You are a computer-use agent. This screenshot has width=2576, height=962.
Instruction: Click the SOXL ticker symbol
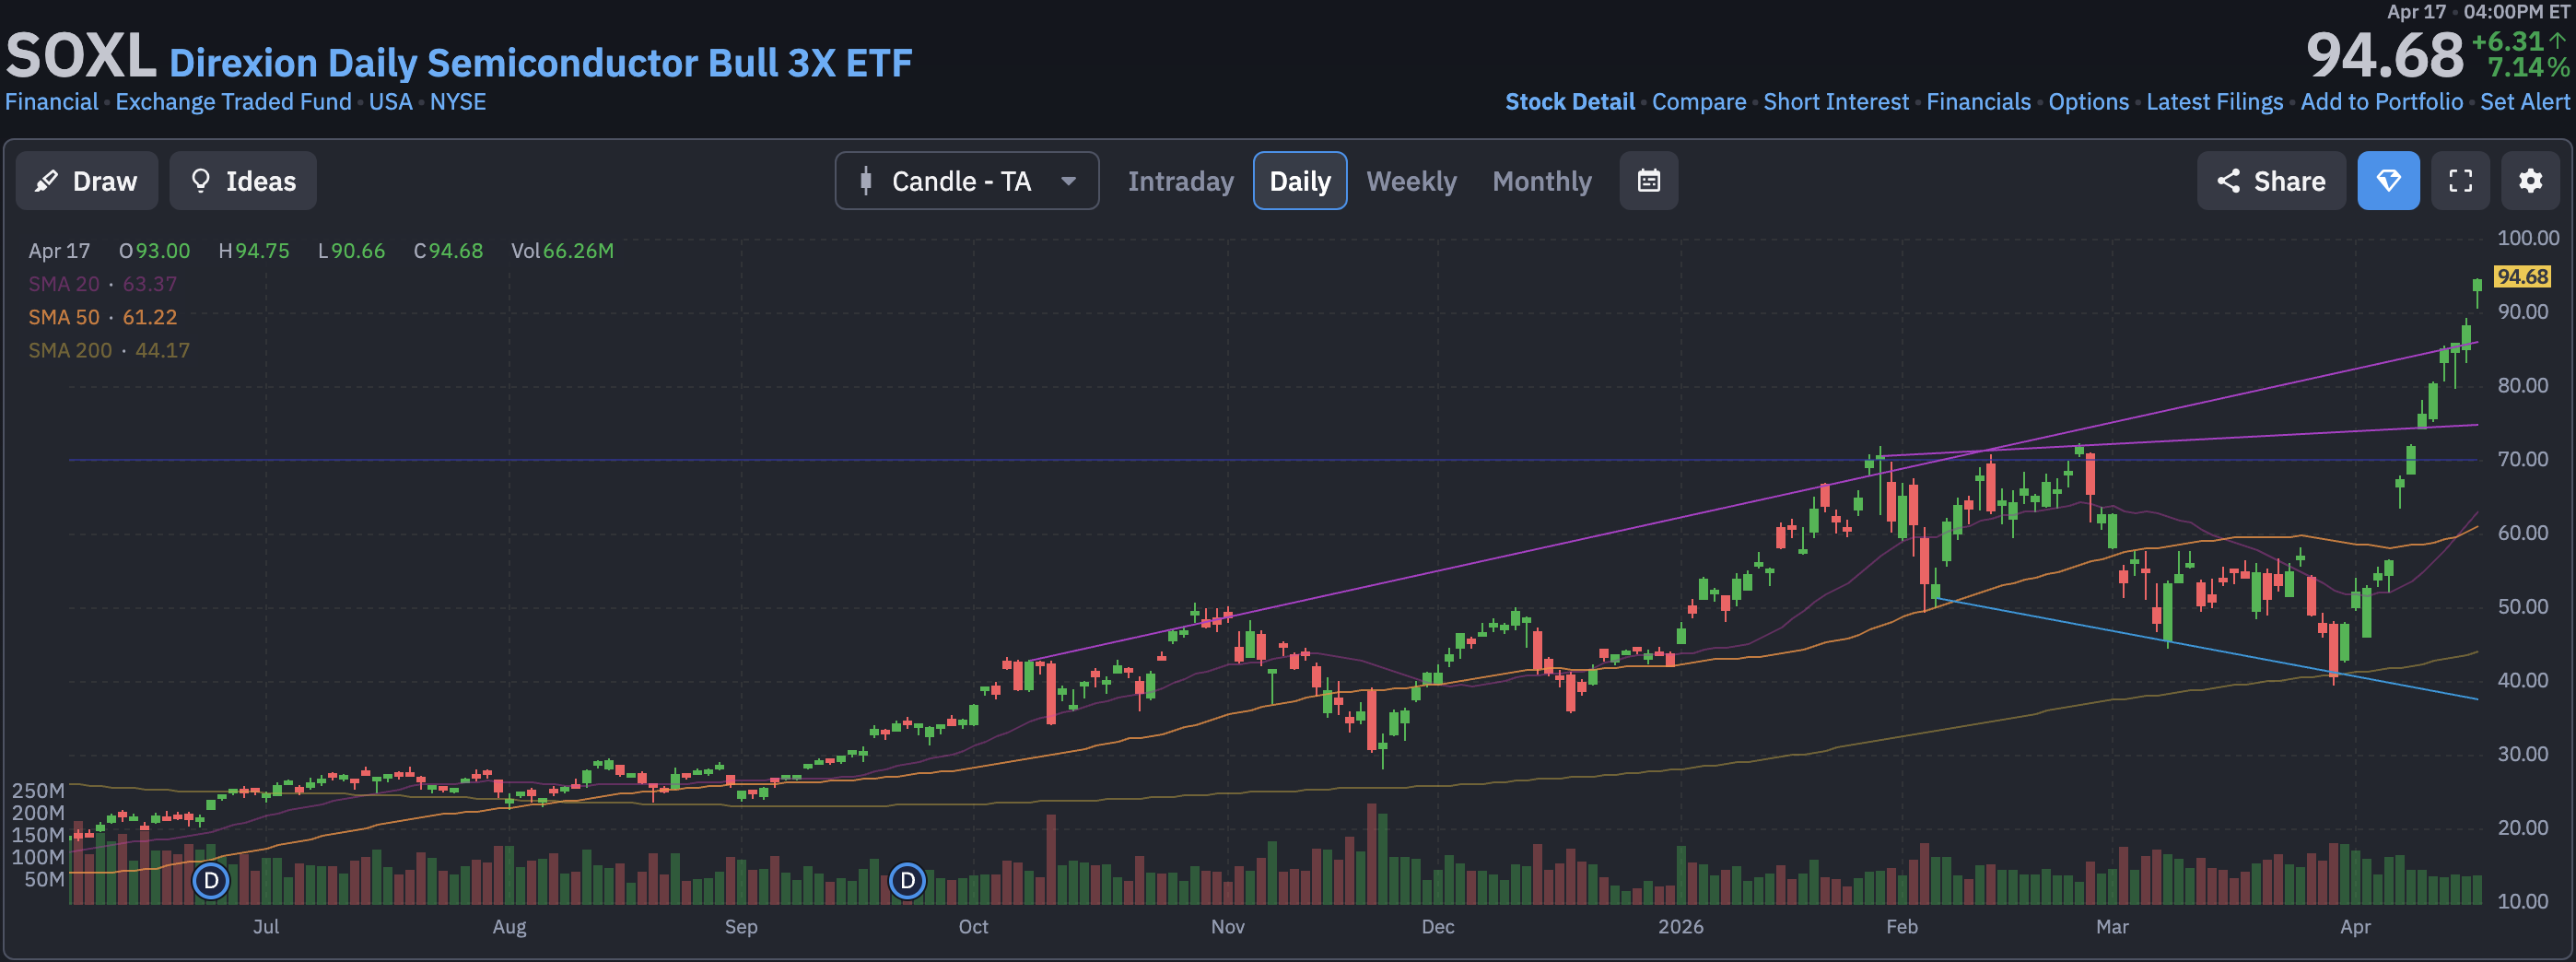pos(81,56)
